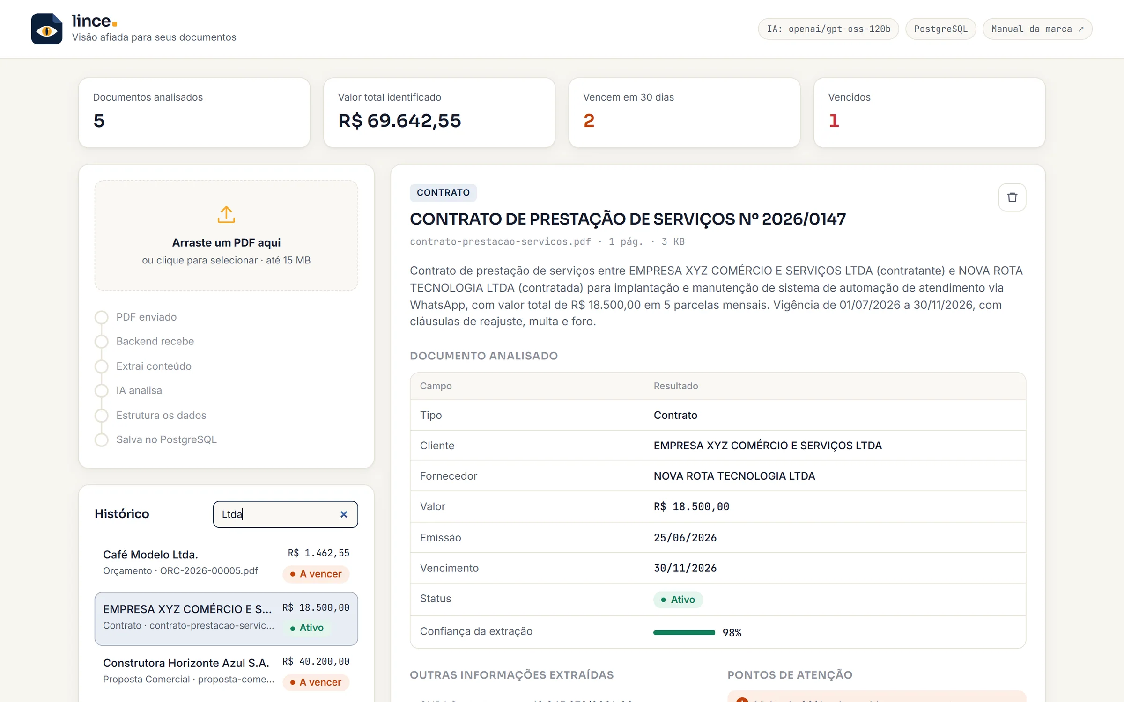Screen dimensions: 1124x702
Task: Click the 'Histórico' panel heading
Action: coord(122,514)
